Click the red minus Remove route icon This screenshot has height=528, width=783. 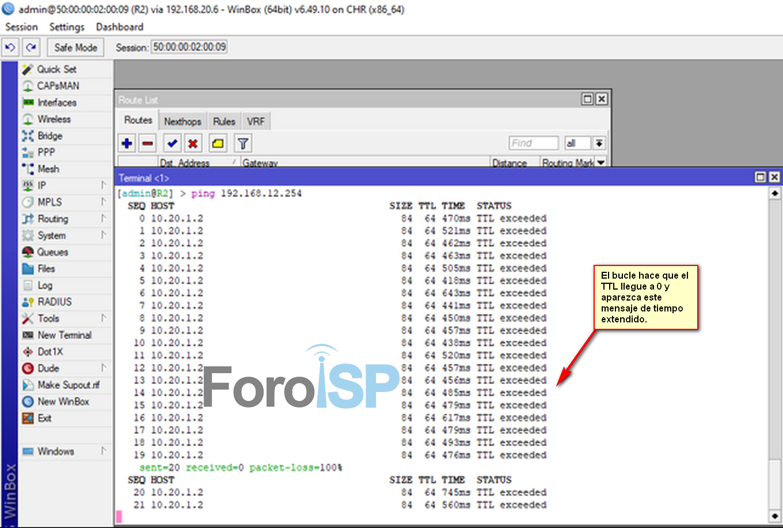click(148, 143)
